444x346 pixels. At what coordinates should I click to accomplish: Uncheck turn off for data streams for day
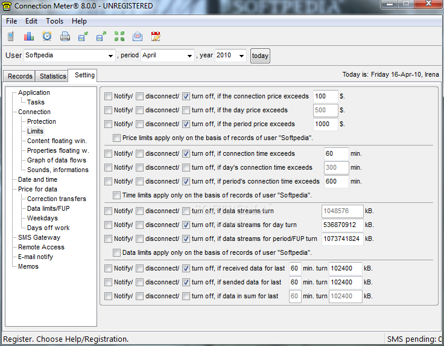186,225
